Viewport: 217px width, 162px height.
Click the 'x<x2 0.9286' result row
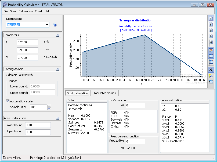(x=173, y=131)
